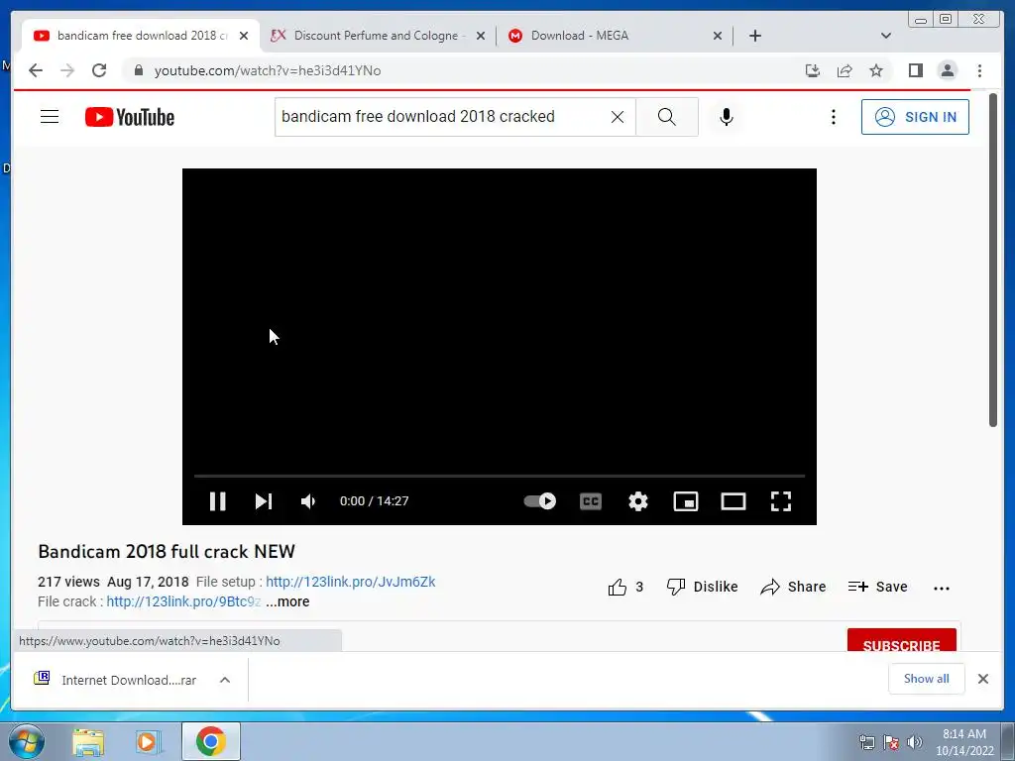Switch to theater mode

(x=733, y=500)
